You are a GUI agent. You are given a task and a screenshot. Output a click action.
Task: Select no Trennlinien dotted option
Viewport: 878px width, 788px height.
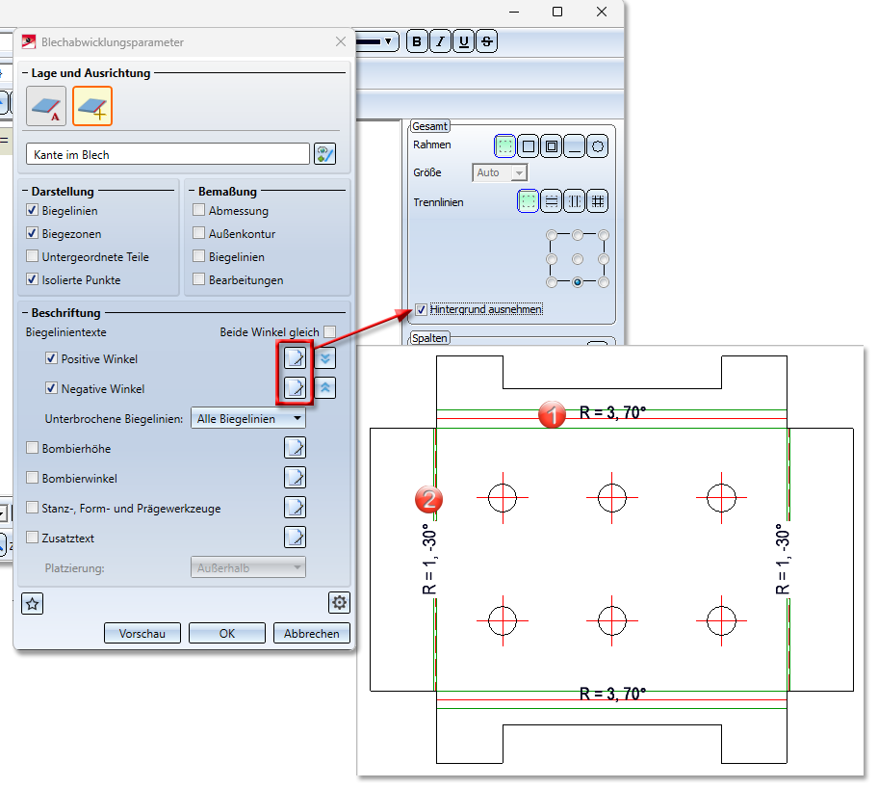(528, 201)
